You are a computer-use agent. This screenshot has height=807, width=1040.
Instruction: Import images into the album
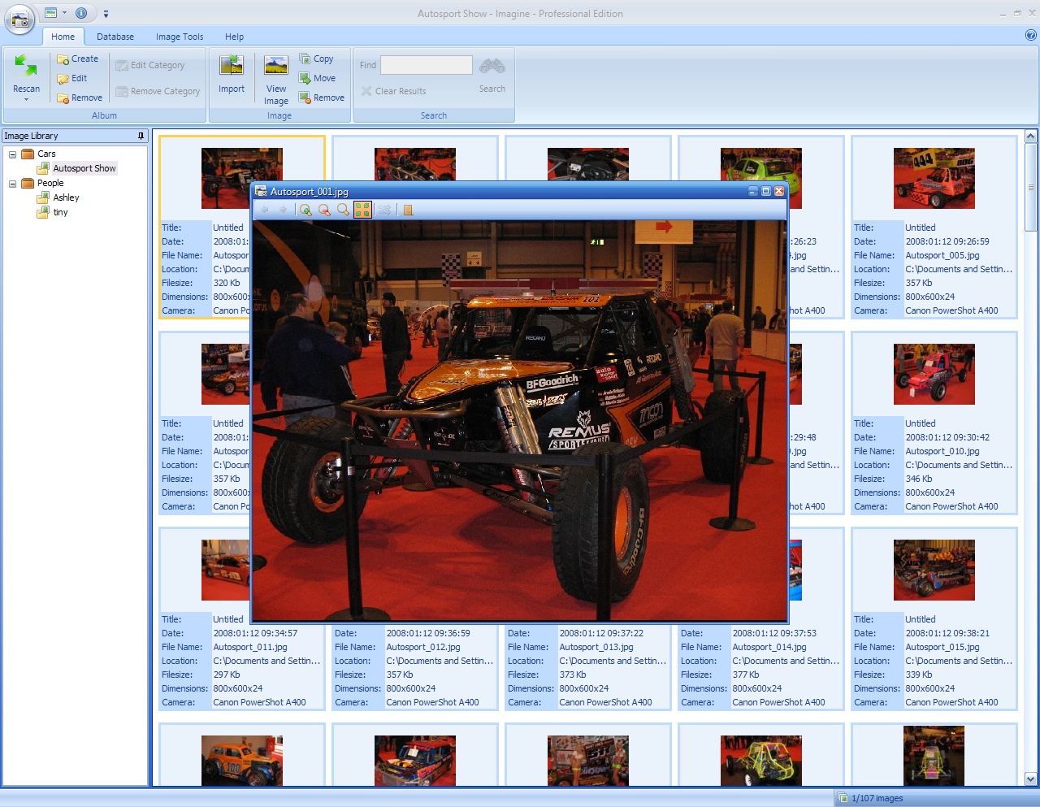click(x=232, y=75)
